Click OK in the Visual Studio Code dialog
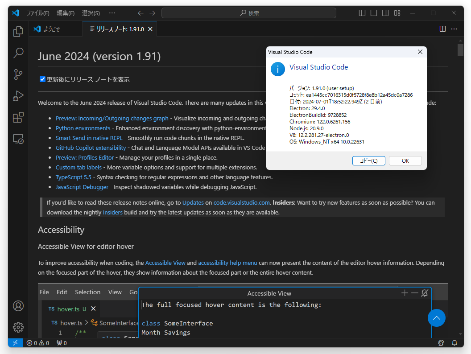The width and height of the screenshot is (471, 354). pyautogui.click(x=405, y=161)
